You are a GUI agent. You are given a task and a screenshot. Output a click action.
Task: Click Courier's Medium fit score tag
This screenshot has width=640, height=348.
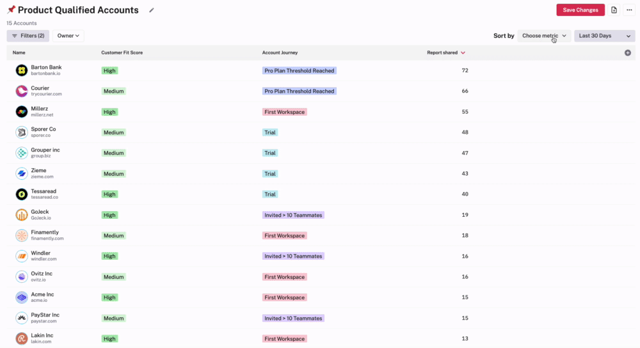pyautogui.click(x=113, y=91)
